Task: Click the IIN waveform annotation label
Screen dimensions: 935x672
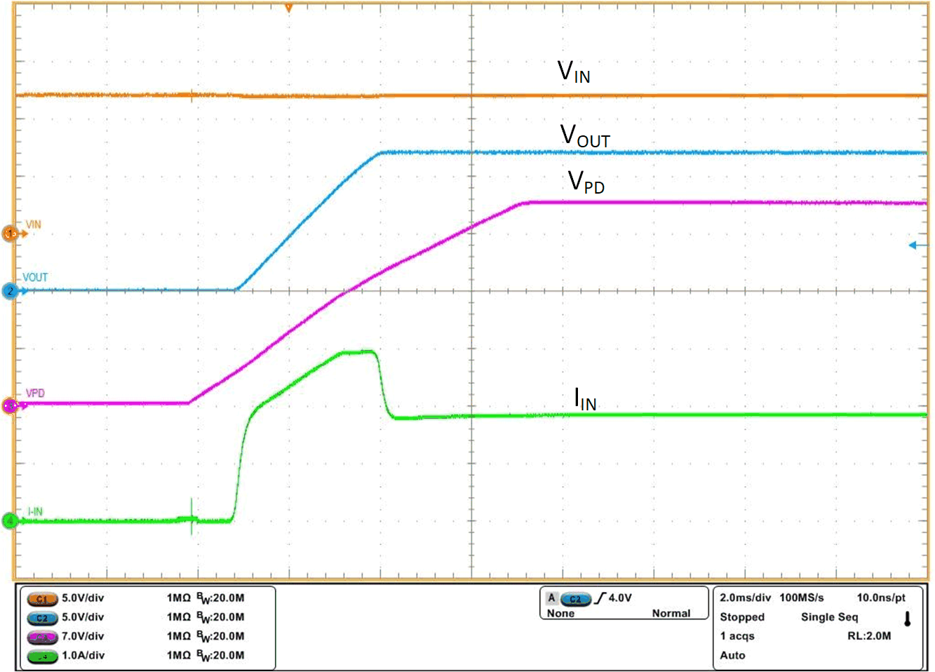Action: click(585, 399)
